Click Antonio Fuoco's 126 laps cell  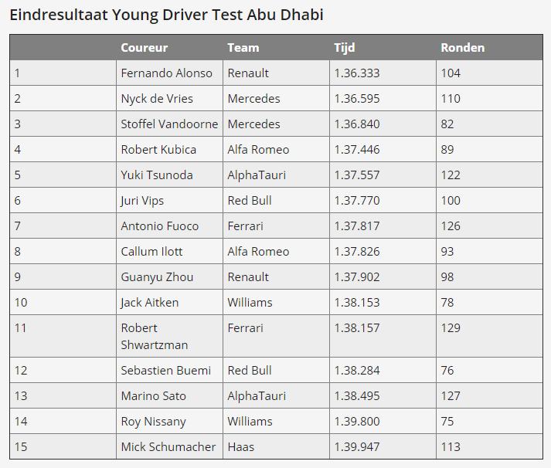[x=489, y=226]
